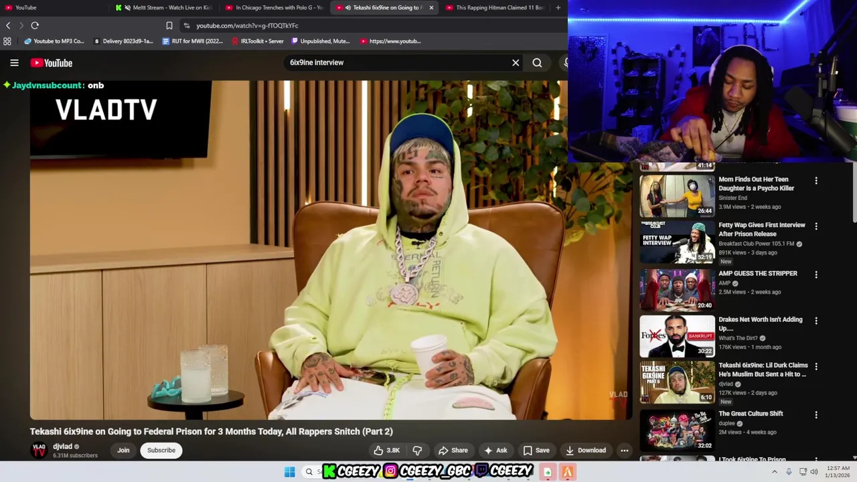The image size is (857, 482).
Task: Open Youtube to MP3 bookmark
Action: click(x=54, y=41)
